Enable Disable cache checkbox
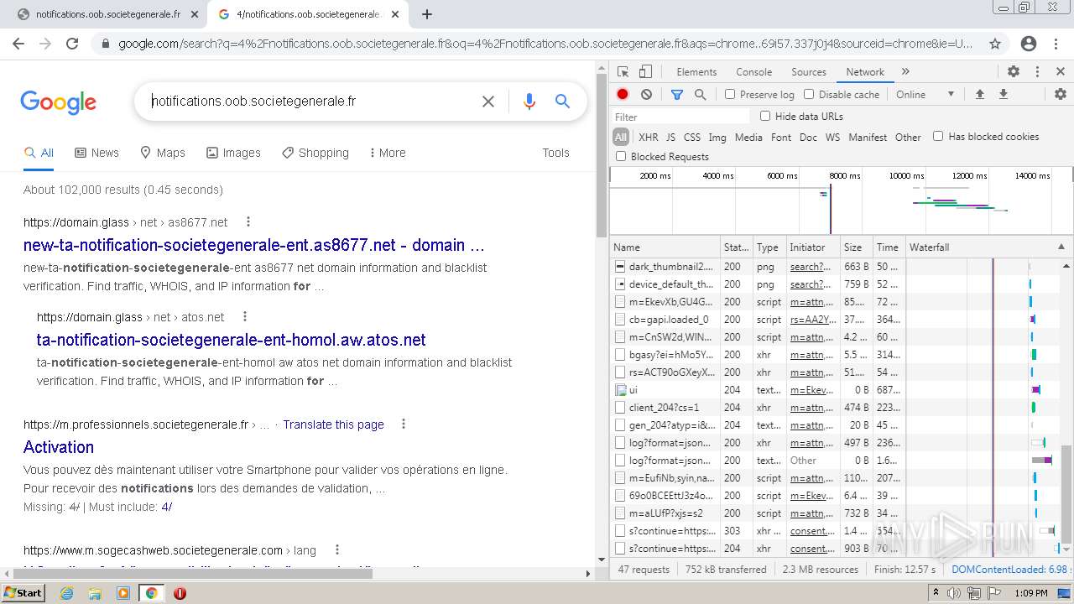The width and height of the screenshot is (1074, 604). [x=809, y=94]
